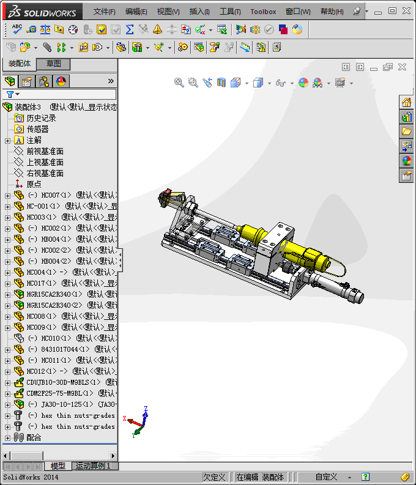
Task: Open SolidWorks Resources home icon
Action: [x=406, y=102]
